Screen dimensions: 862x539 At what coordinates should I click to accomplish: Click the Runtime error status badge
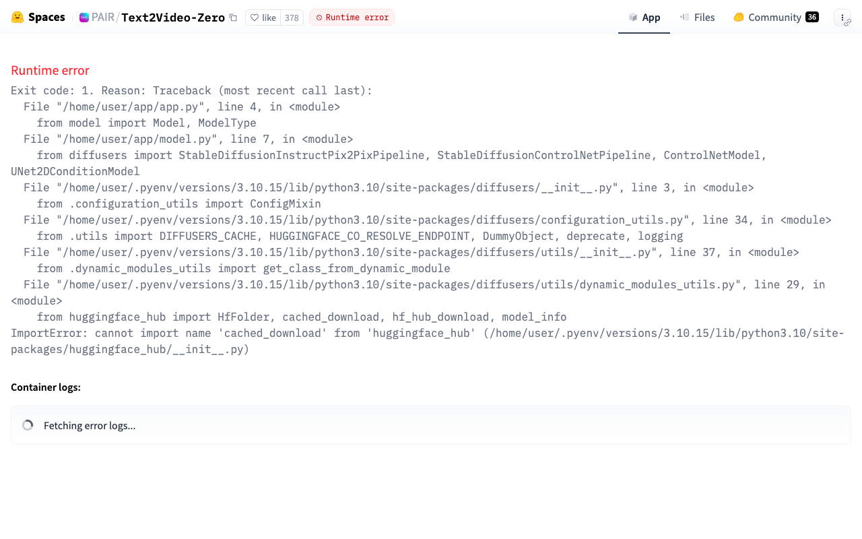pyautogui.click(x=352, y=18)
